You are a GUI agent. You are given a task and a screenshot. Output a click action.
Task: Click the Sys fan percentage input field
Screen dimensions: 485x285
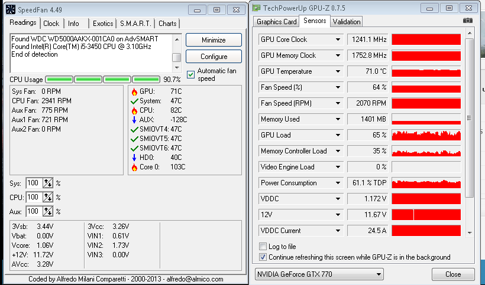[34, 183]
